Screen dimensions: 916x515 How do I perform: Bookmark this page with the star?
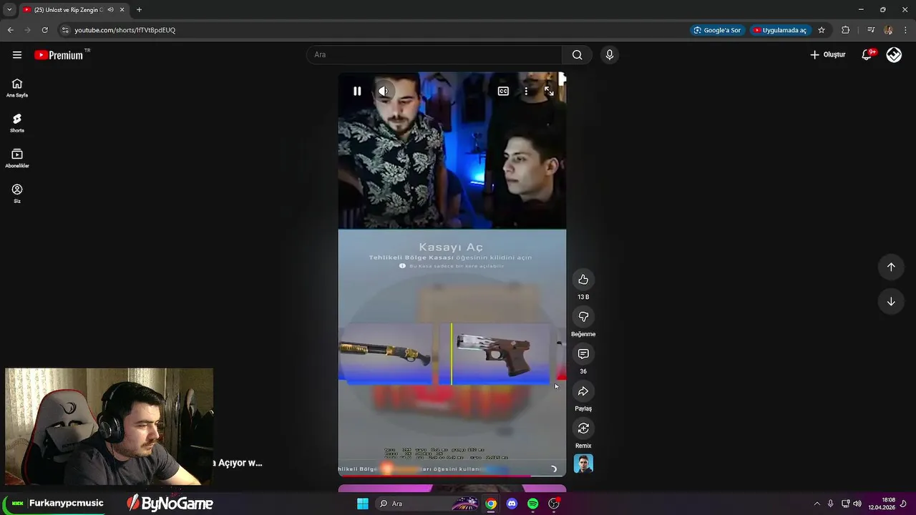coord(822,30)
